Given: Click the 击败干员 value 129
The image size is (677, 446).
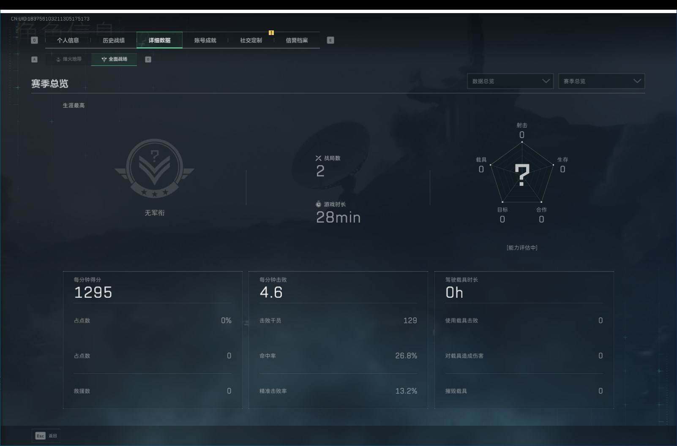Looking at the screenshot, I should 410,321.
